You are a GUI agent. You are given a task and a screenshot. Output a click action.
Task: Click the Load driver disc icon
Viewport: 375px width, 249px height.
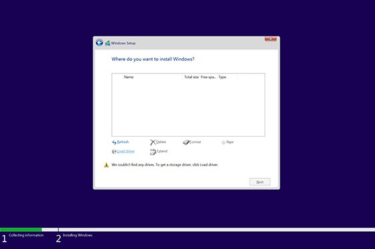pyautogui.click(x=114, y=152)
